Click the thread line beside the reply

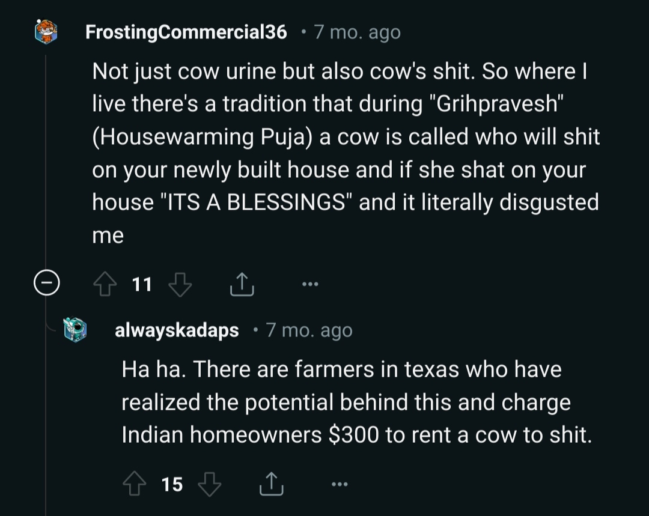click(x=46, y=420)
